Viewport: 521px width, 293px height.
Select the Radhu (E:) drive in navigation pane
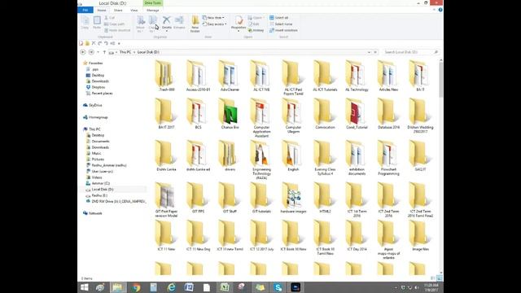[x=99, y=195]
